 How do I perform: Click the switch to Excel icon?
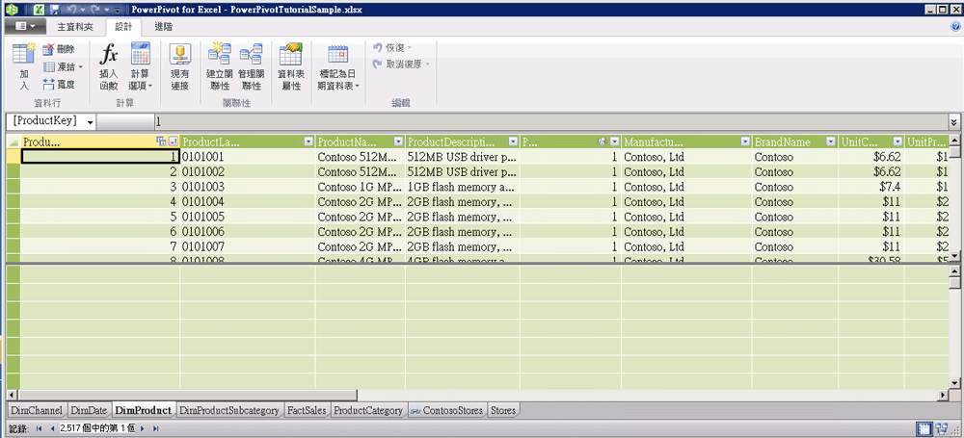(39, 11)
